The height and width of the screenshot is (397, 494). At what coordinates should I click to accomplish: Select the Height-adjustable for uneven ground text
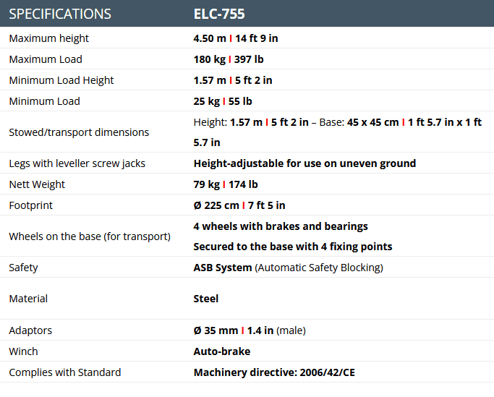(x=305, y=163)
